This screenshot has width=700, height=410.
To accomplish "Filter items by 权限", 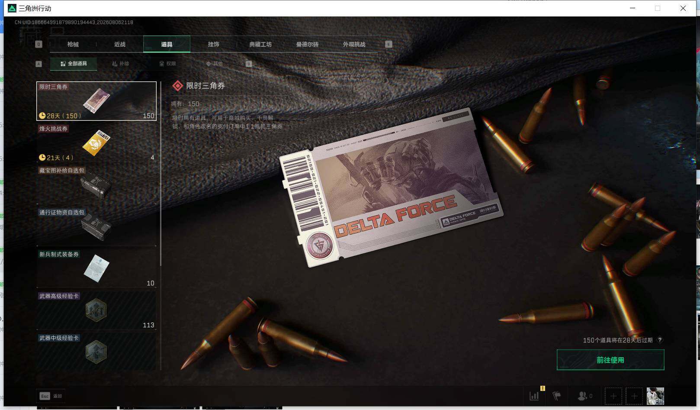I will [167, 64].
